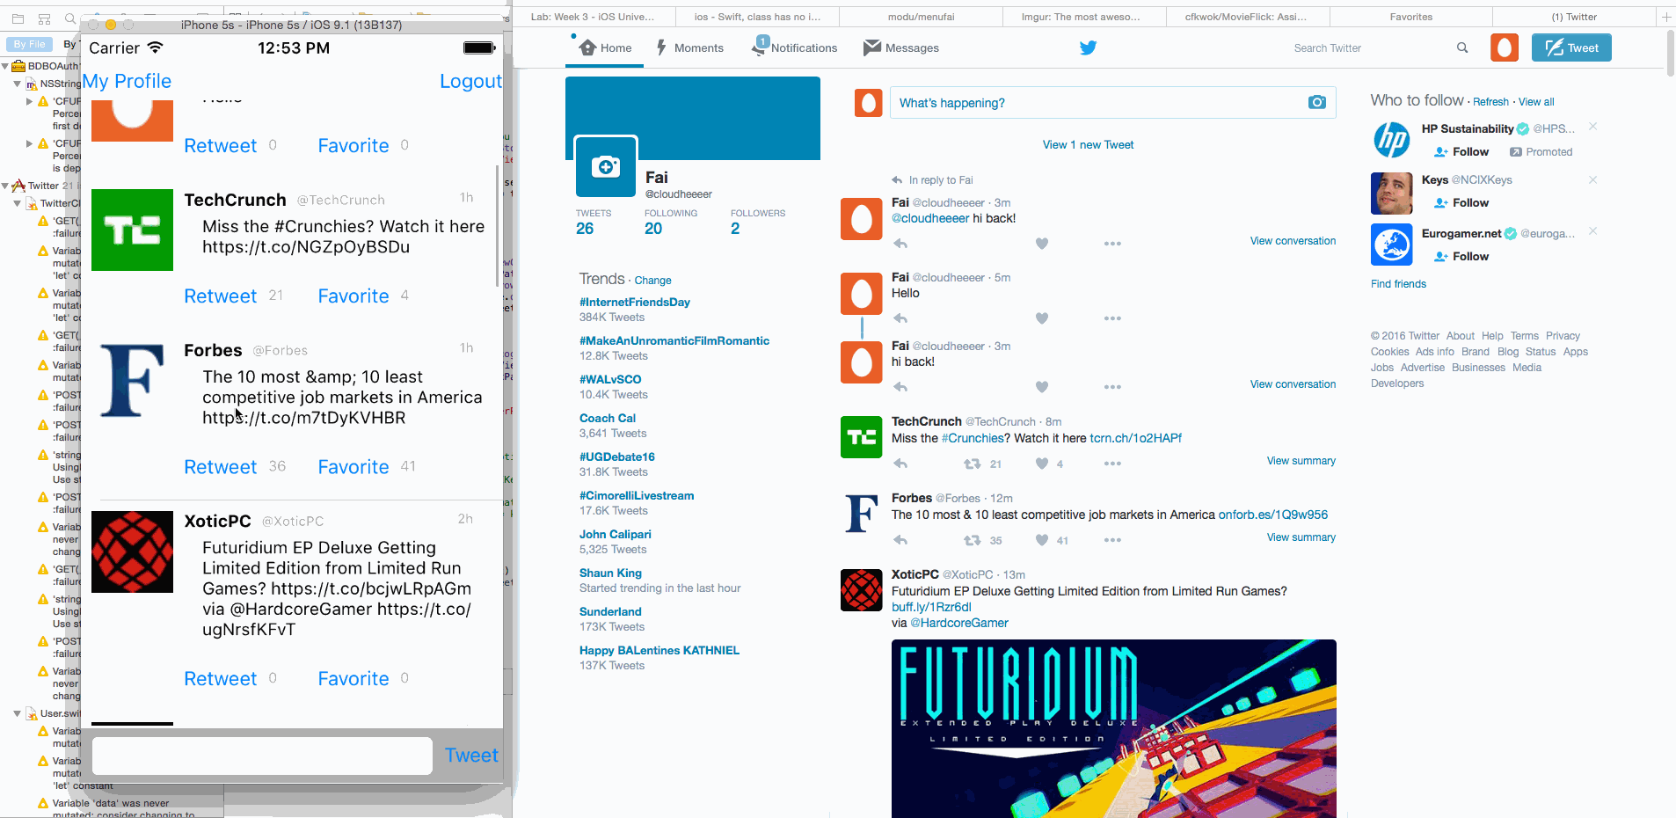Image resolution: width=1676 pixels, height=818 pixels.
Task: Click Find friends link
Action: 1398,283
